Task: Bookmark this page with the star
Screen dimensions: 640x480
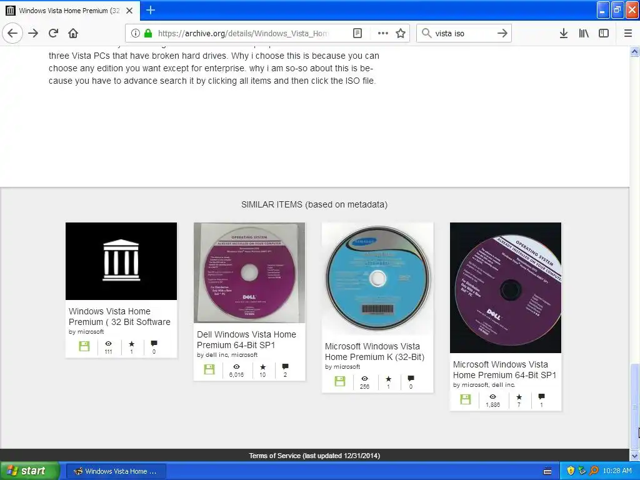Action: click(401, 33)
